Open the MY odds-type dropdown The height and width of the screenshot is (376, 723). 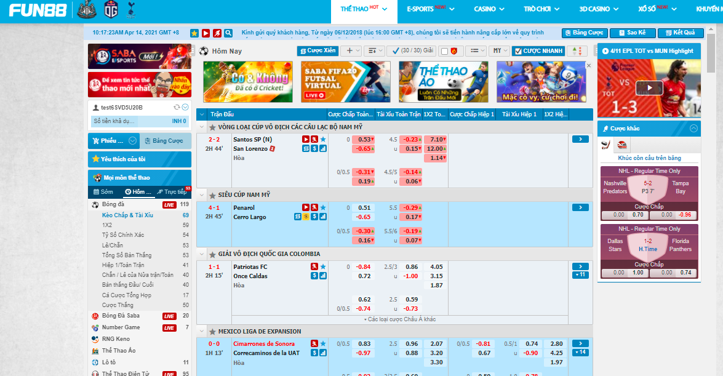coord(500,50)
